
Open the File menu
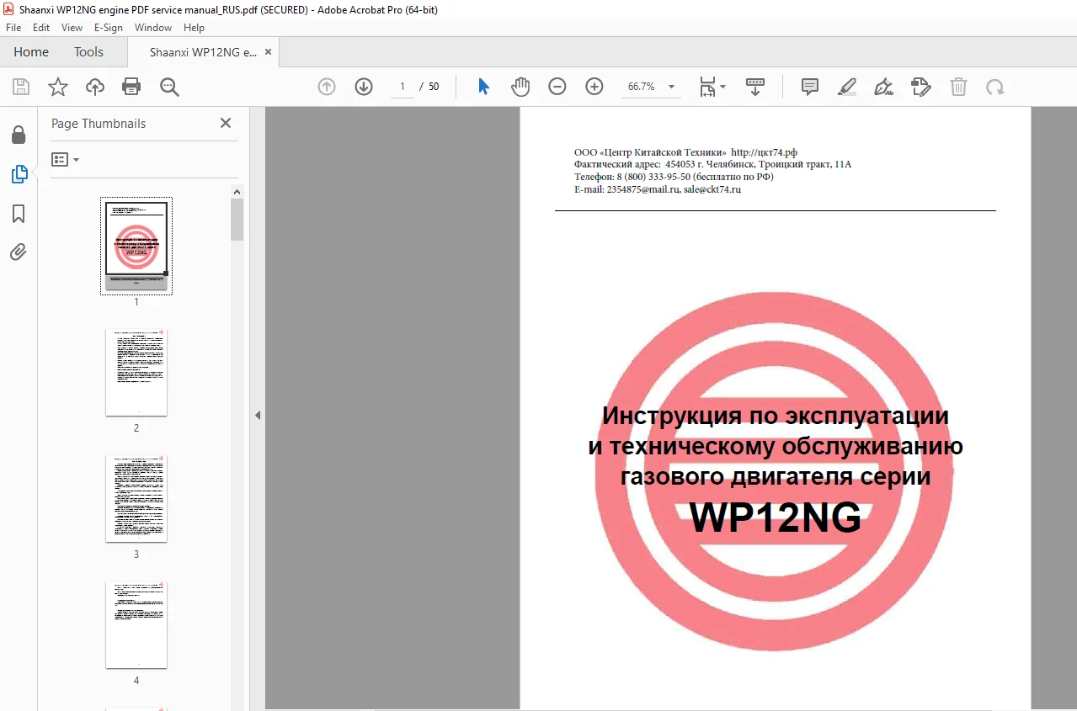pyautogui.click(x=13, y=28)
